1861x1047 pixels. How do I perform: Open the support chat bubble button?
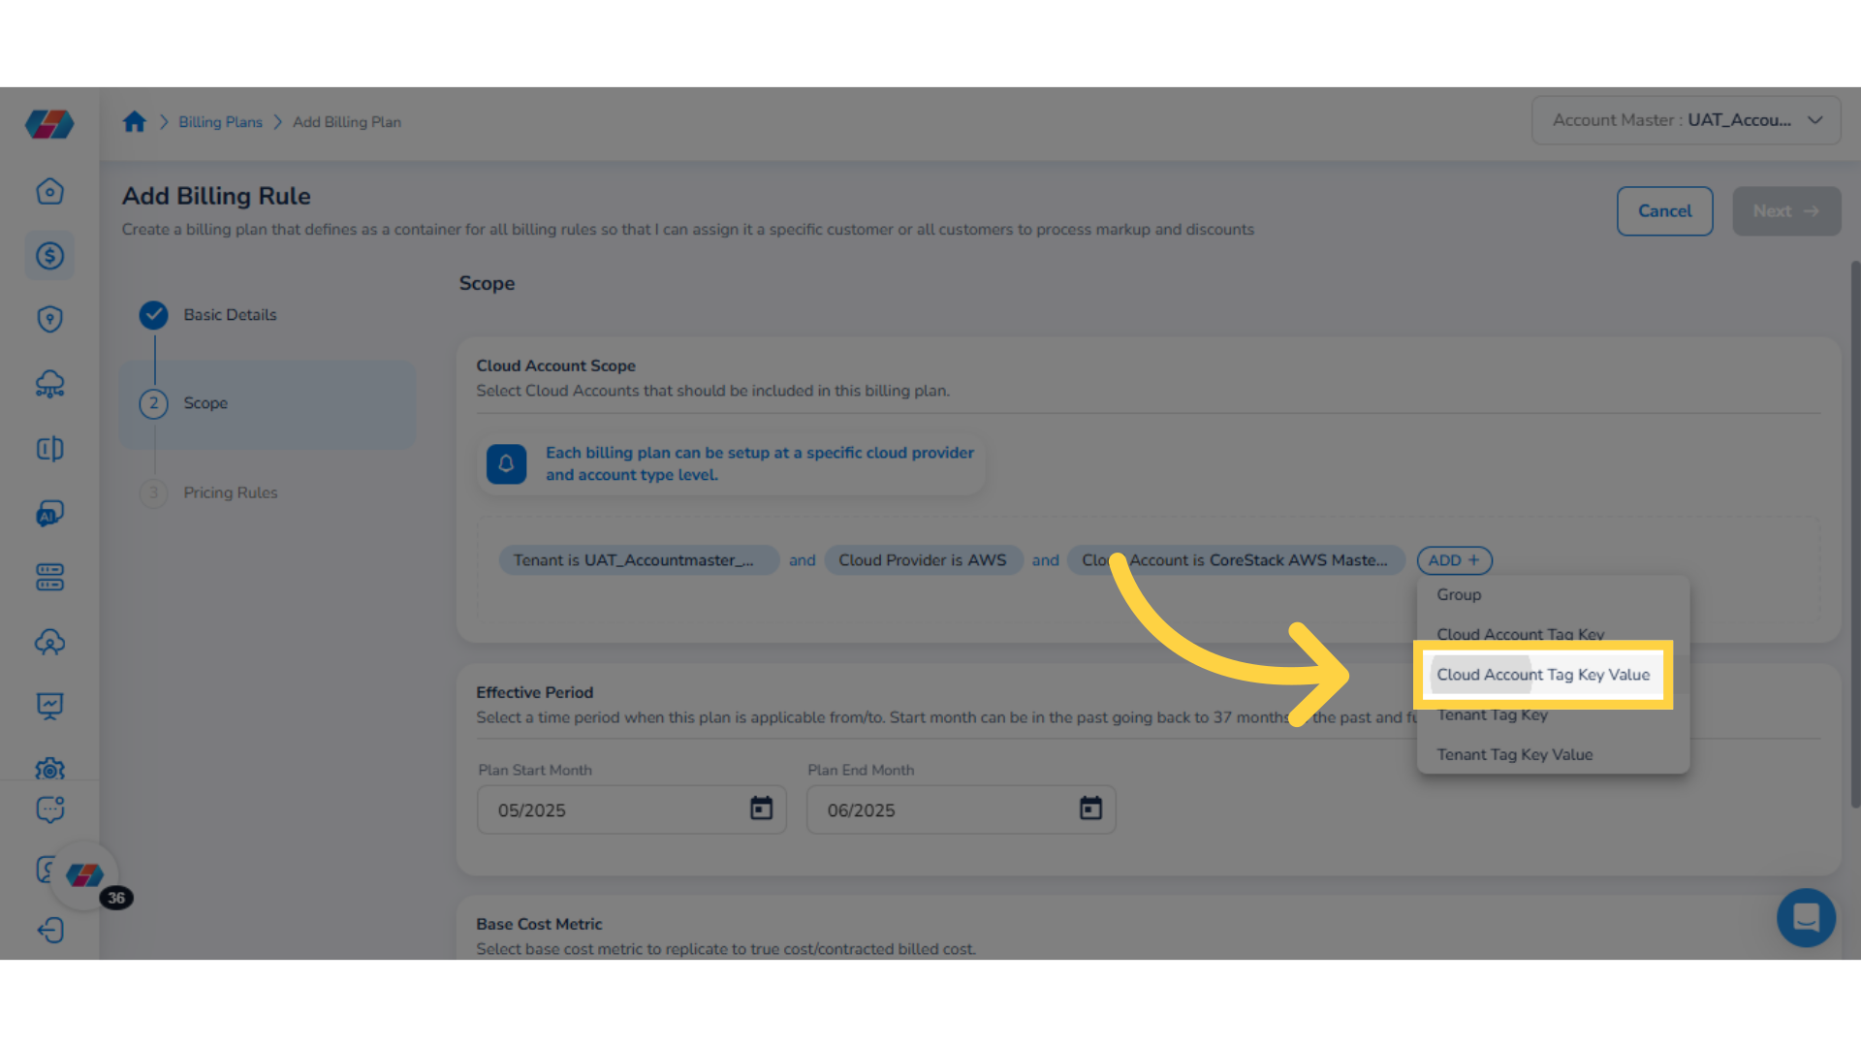click(x=1806, y=917)
